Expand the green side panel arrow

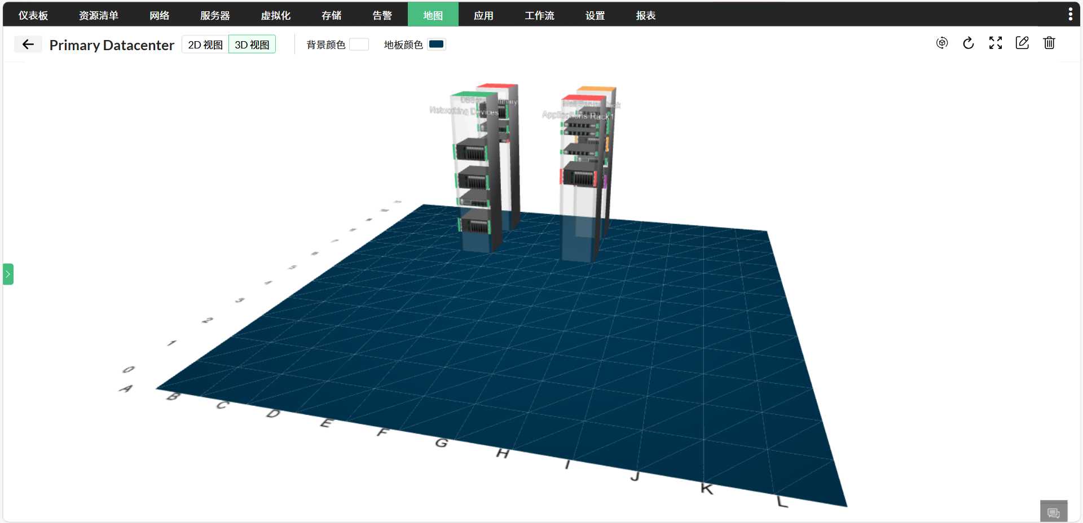pyautogui.click(x=8, y=274)
